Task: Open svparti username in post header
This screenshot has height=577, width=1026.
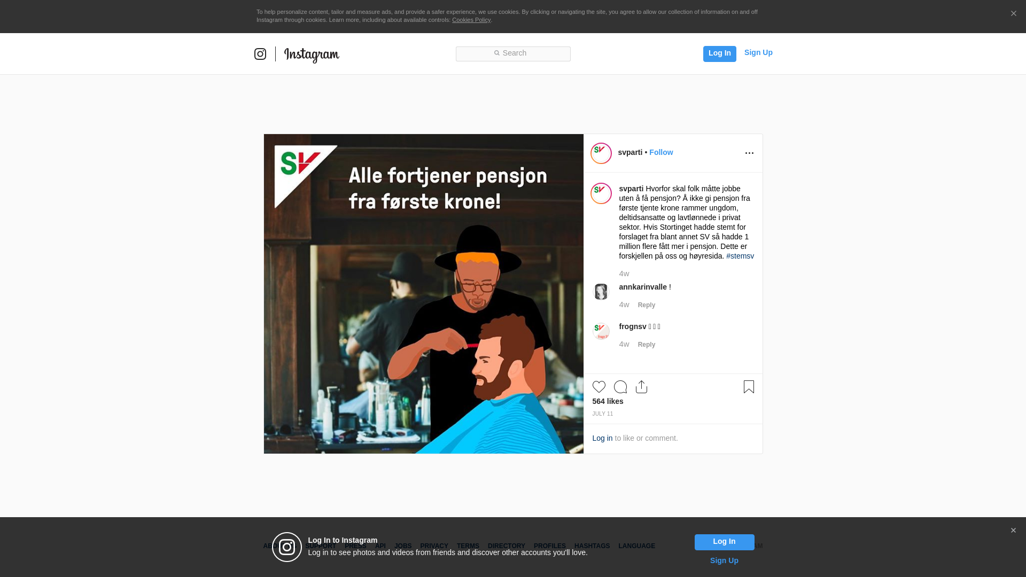Action: (630, 152)
